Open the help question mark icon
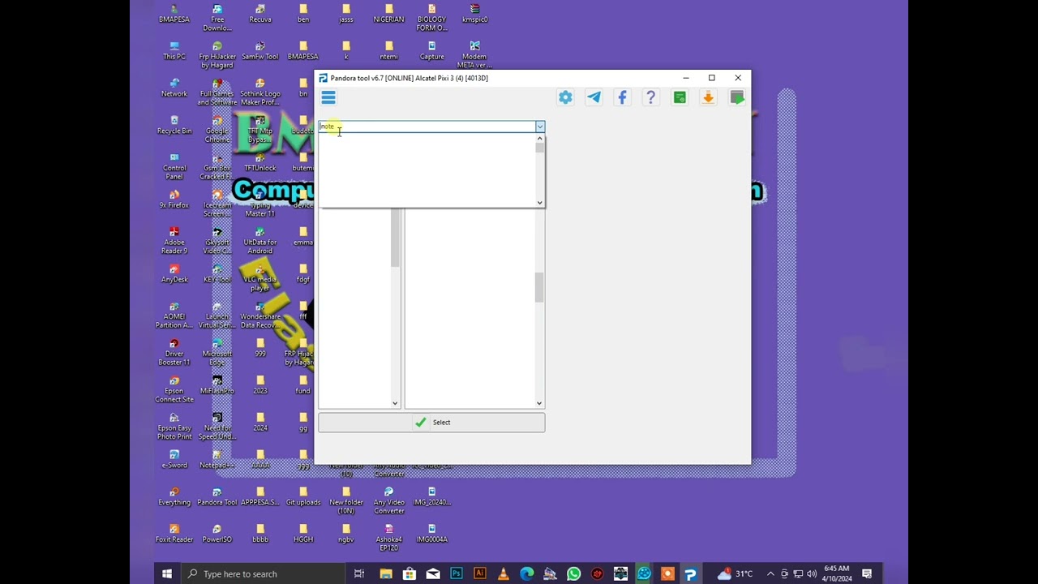The width and height of the screenshot is (1038, 584). tap(650, 97)
